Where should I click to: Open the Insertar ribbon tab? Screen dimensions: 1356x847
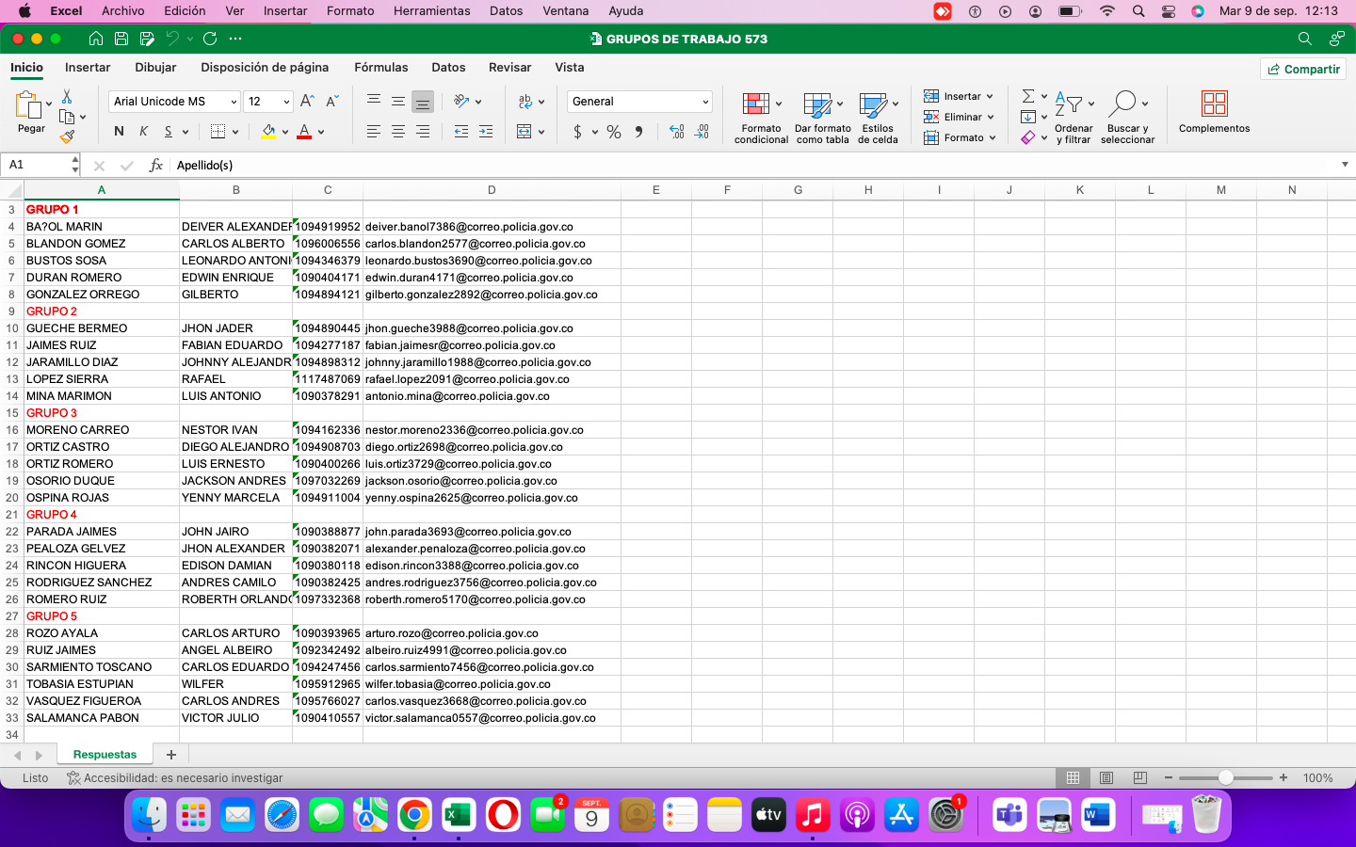click(88, 68)
